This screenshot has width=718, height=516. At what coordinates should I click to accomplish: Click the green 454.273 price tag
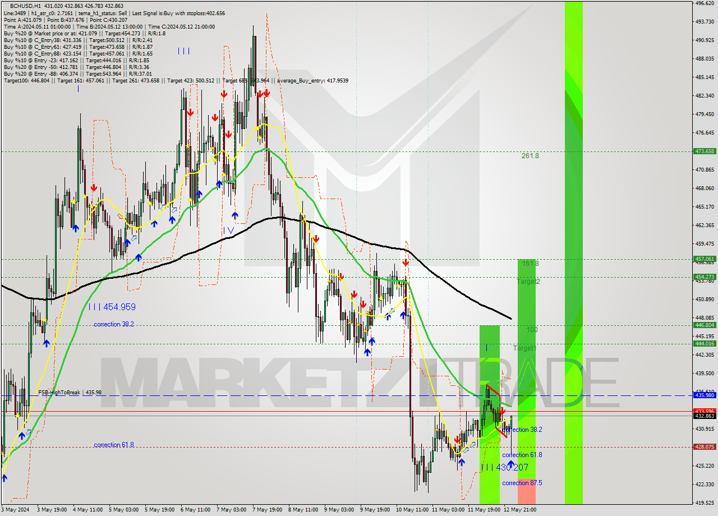coord(705,277)
